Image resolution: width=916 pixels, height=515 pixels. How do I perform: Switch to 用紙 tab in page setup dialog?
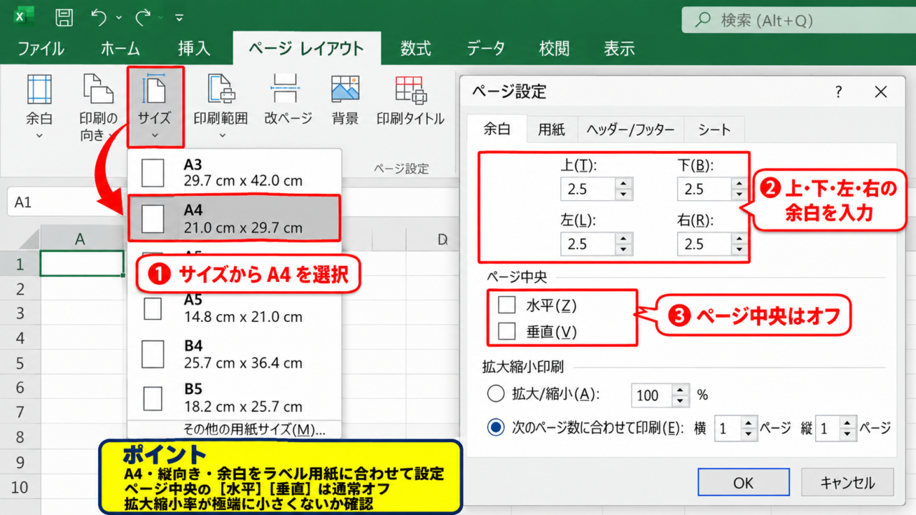click(x=552, y=129)
